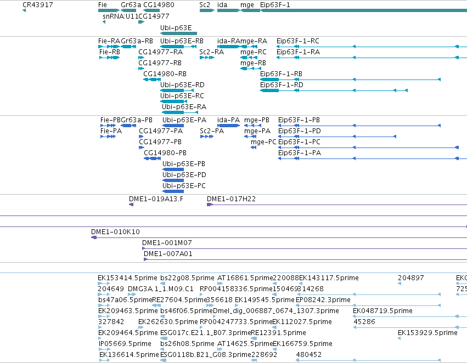Viewport: 467px width, 363px height.
Task: Click protein mge-PB label
Action: pos(257,120)
